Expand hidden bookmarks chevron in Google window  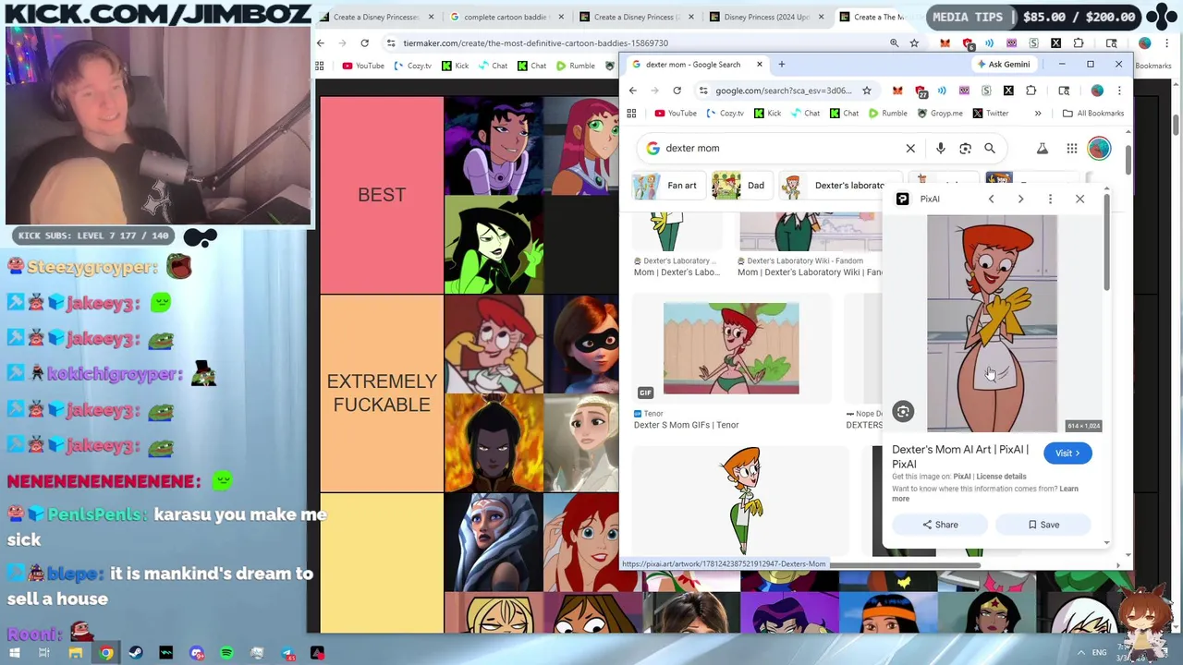[1037, 113]
